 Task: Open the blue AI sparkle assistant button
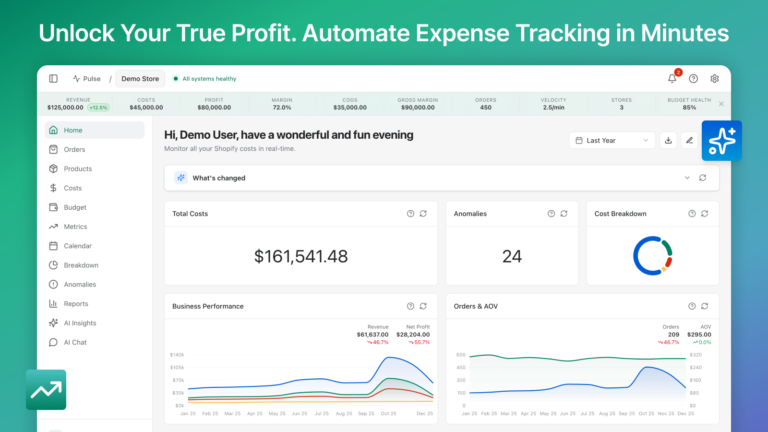721,141
